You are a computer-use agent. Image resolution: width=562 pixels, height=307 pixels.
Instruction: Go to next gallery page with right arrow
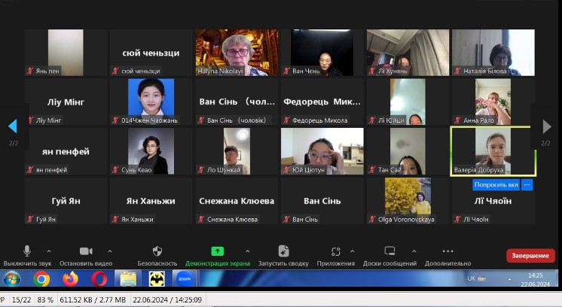click(x=547, y=126)
